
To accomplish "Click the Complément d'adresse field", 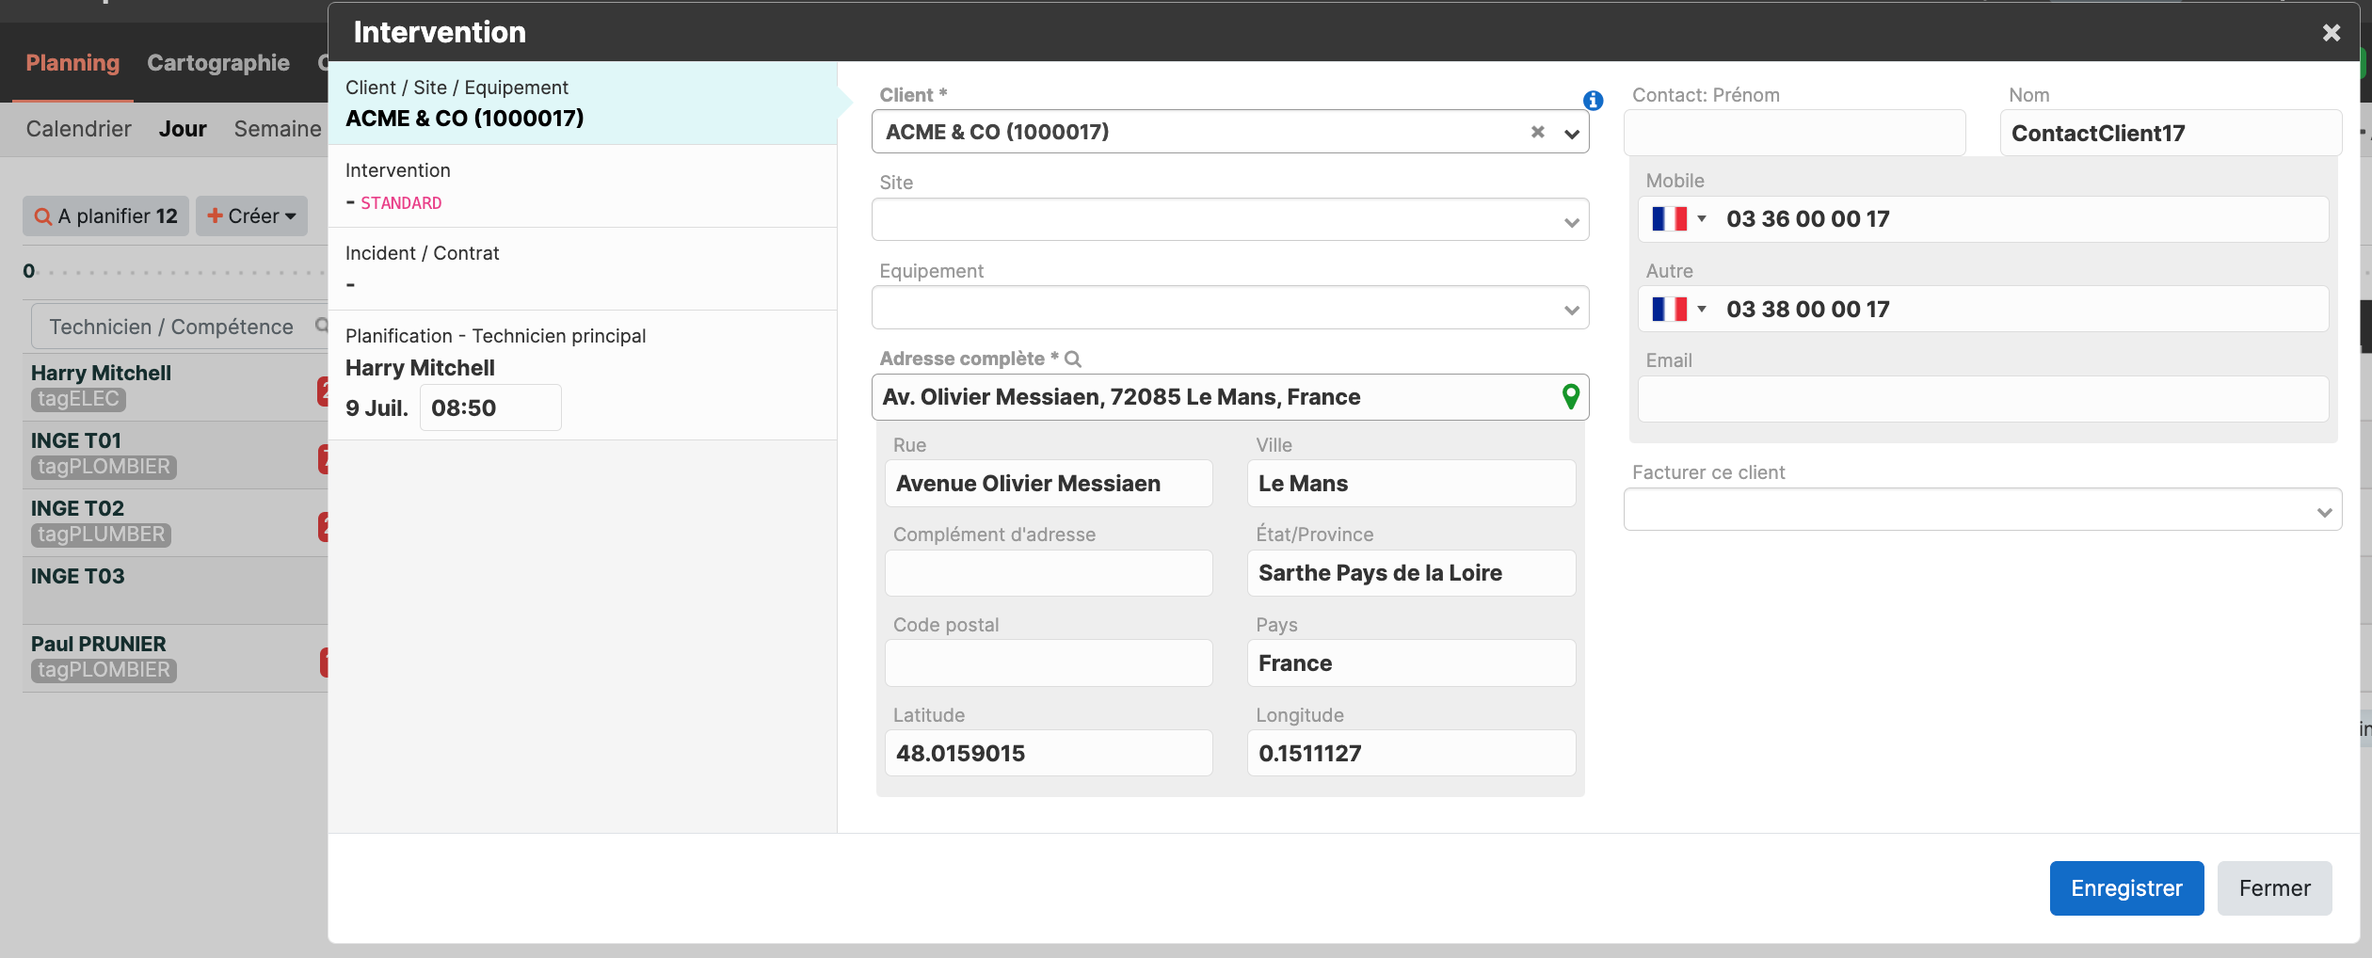I will (1049, 573).
